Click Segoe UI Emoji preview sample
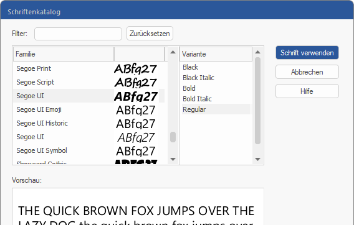Screen dimensions: 354x225 (136, 111)
